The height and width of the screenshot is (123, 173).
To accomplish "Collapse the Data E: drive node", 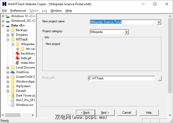I will click(3, 26).
